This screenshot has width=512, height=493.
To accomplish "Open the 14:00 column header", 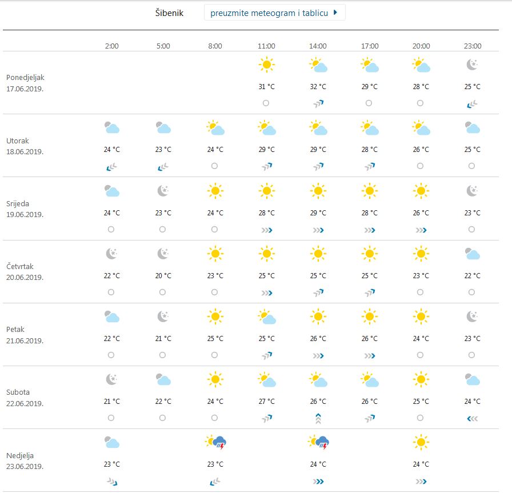I will click(x=318, y=46).
